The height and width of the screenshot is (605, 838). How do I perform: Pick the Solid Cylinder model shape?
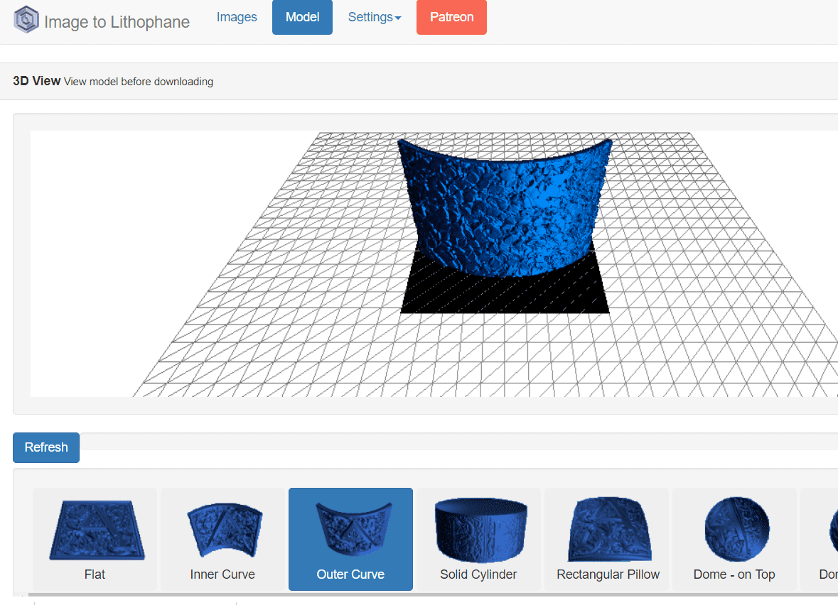pyautogui.click(x=479, y=540)
